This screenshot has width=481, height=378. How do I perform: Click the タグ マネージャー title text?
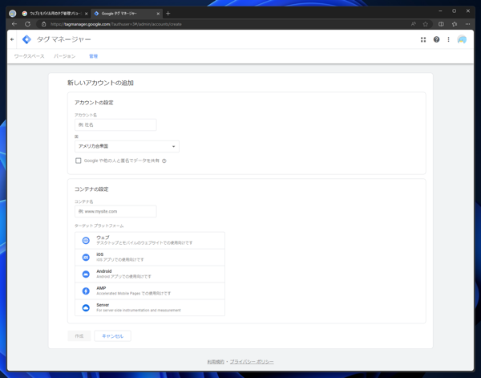pos(64,39)
